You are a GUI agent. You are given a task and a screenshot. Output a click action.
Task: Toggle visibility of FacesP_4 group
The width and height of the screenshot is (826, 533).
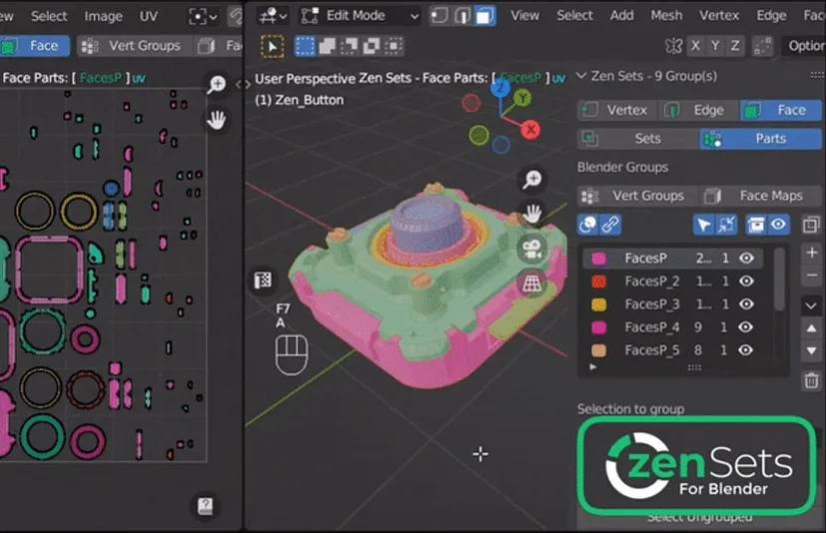pyautogui.click(x=745, y=327)
